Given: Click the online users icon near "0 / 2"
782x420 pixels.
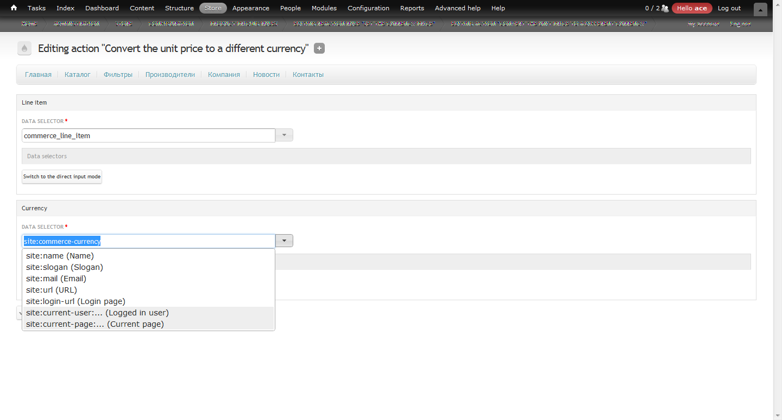Looking at the screenshot, I should tap(665, 8).
